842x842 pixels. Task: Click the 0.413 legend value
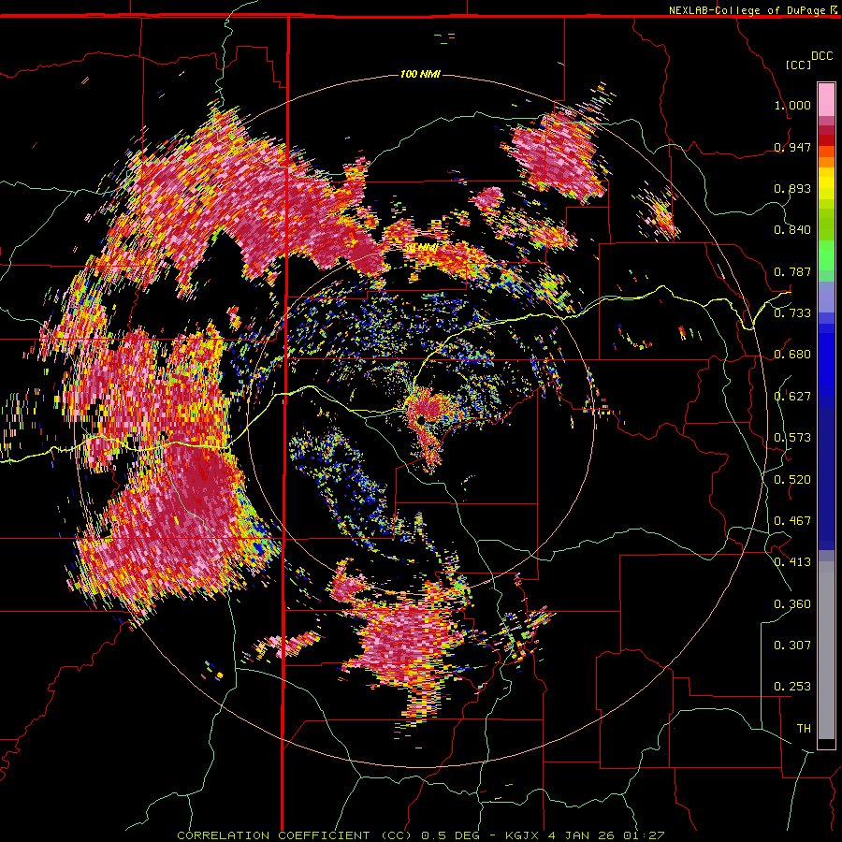(x=792, y=562)
